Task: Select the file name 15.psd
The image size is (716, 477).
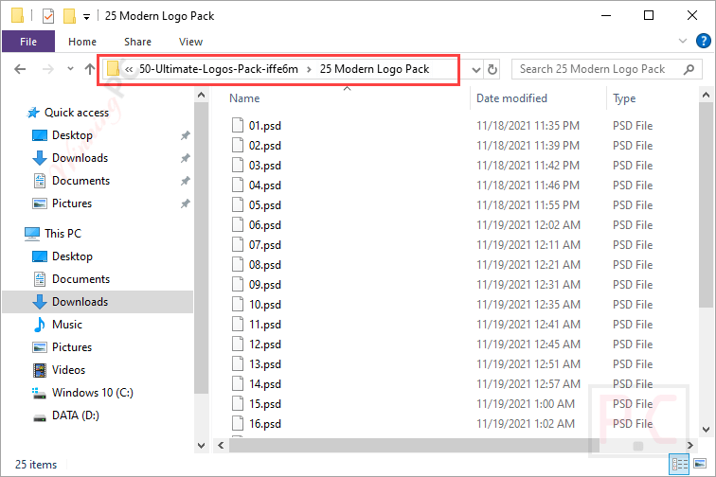Action: tap(265, 404)
